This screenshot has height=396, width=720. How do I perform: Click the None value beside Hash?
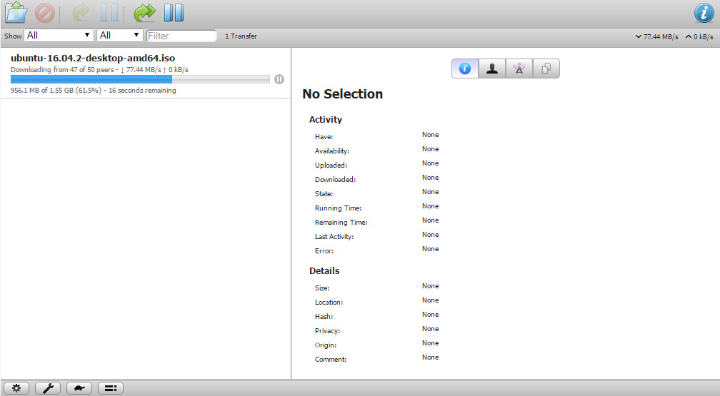coord(430,315)
